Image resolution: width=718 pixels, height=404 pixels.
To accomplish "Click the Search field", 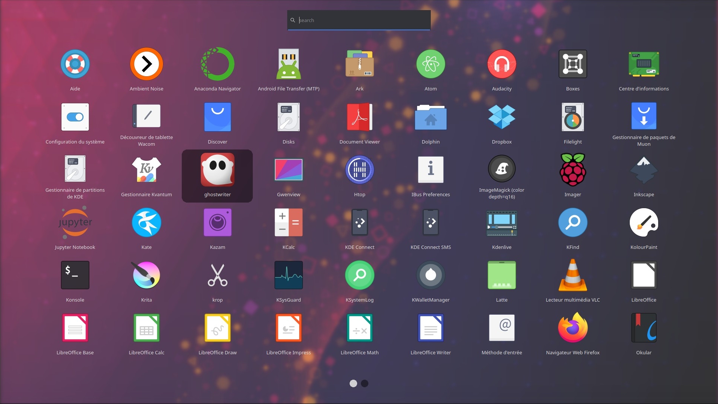I will pos(359,20).
